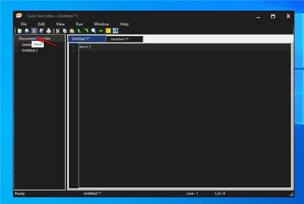Viewport: 304px width, 204px height.
Task: Click the Cut scissors icon
Action: [58, 31]
